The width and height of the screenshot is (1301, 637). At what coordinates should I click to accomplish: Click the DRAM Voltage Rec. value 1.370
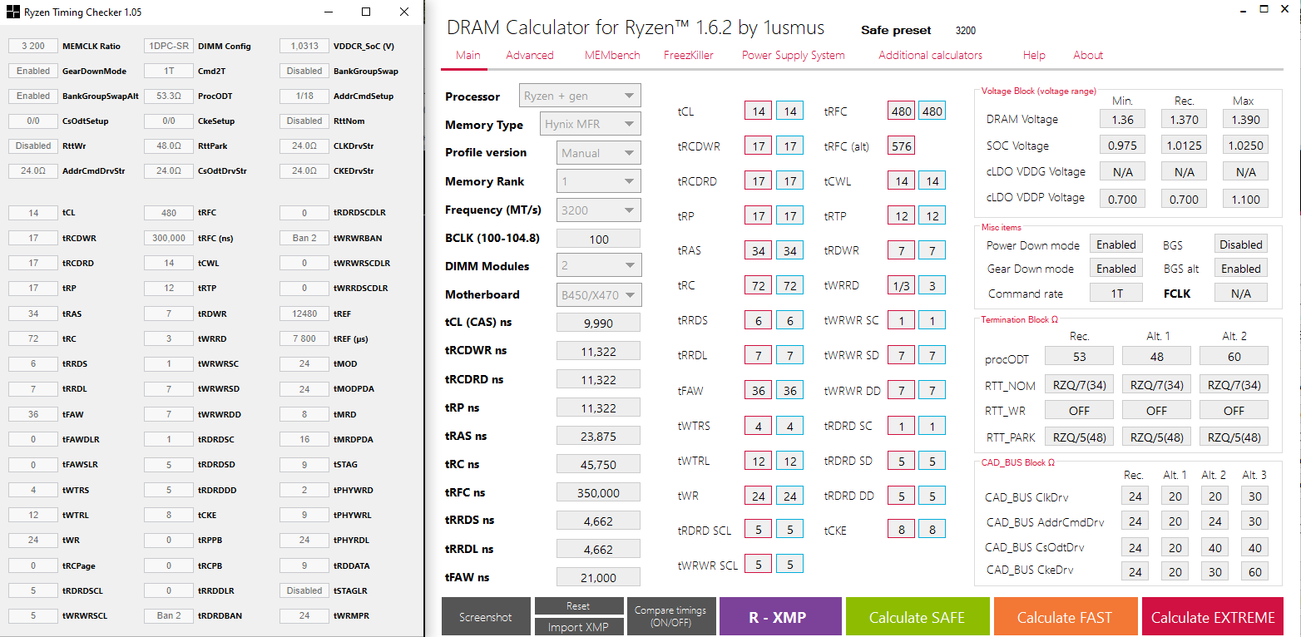[1184, 119]
